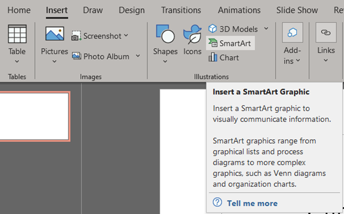Switch to the Home tab

click(19, 10)
